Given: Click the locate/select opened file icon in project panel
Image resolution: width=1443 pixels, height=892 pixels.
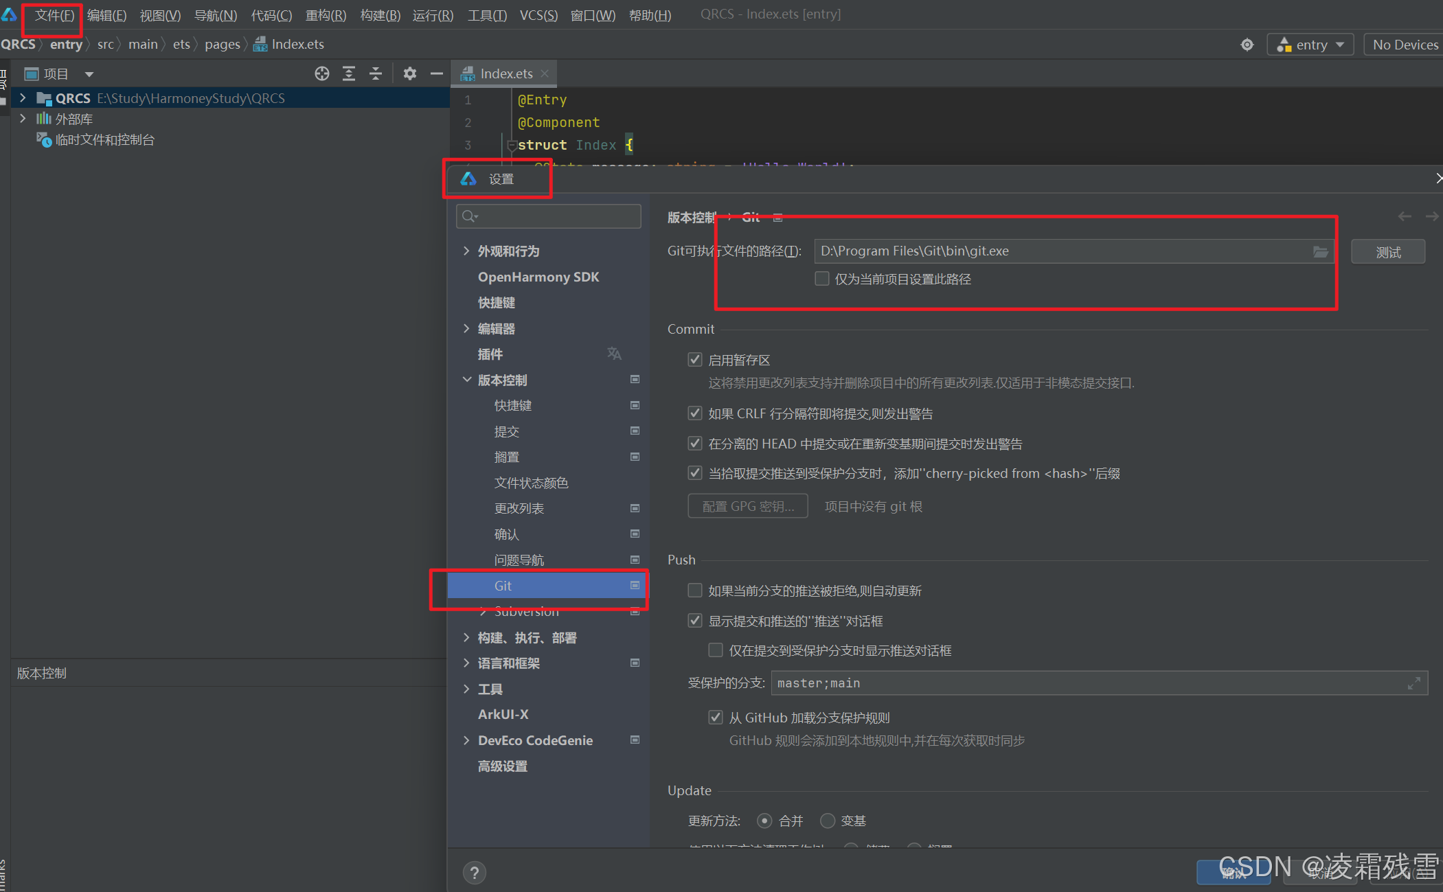Looking at the screenshot, I should click(321, 73).
